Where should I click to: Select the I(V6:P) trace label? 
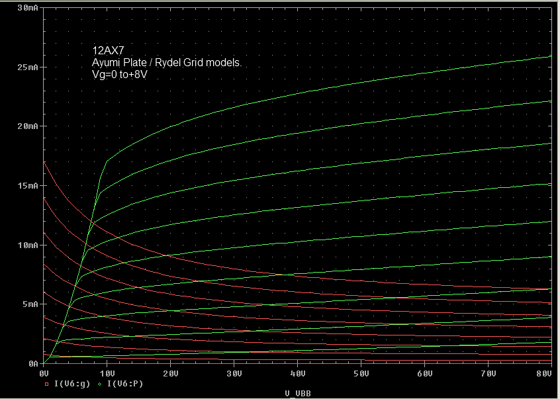pyautogui.click(x=125, y=384)
